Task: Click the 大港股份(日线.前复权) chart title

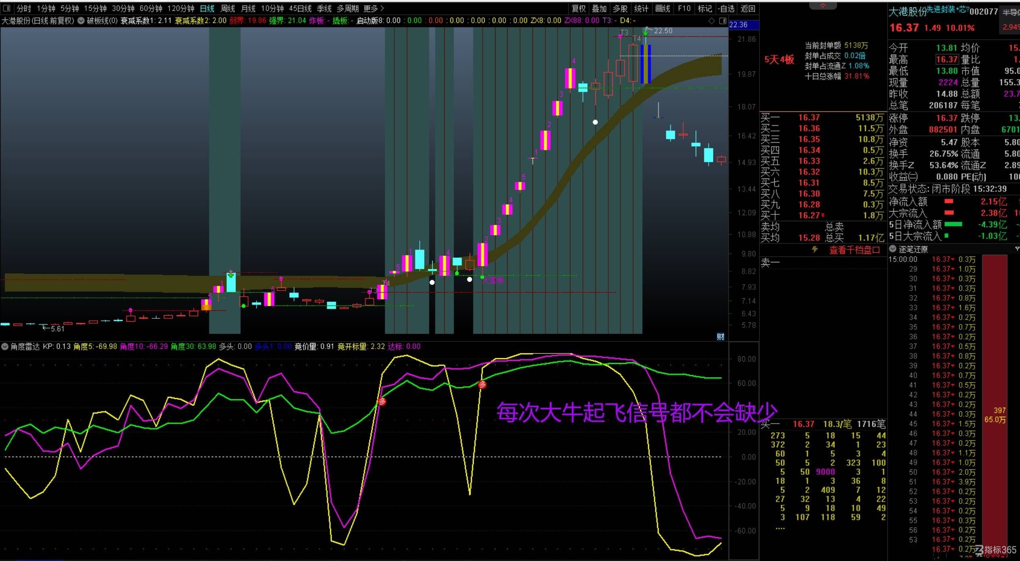Action: point(38,21)
